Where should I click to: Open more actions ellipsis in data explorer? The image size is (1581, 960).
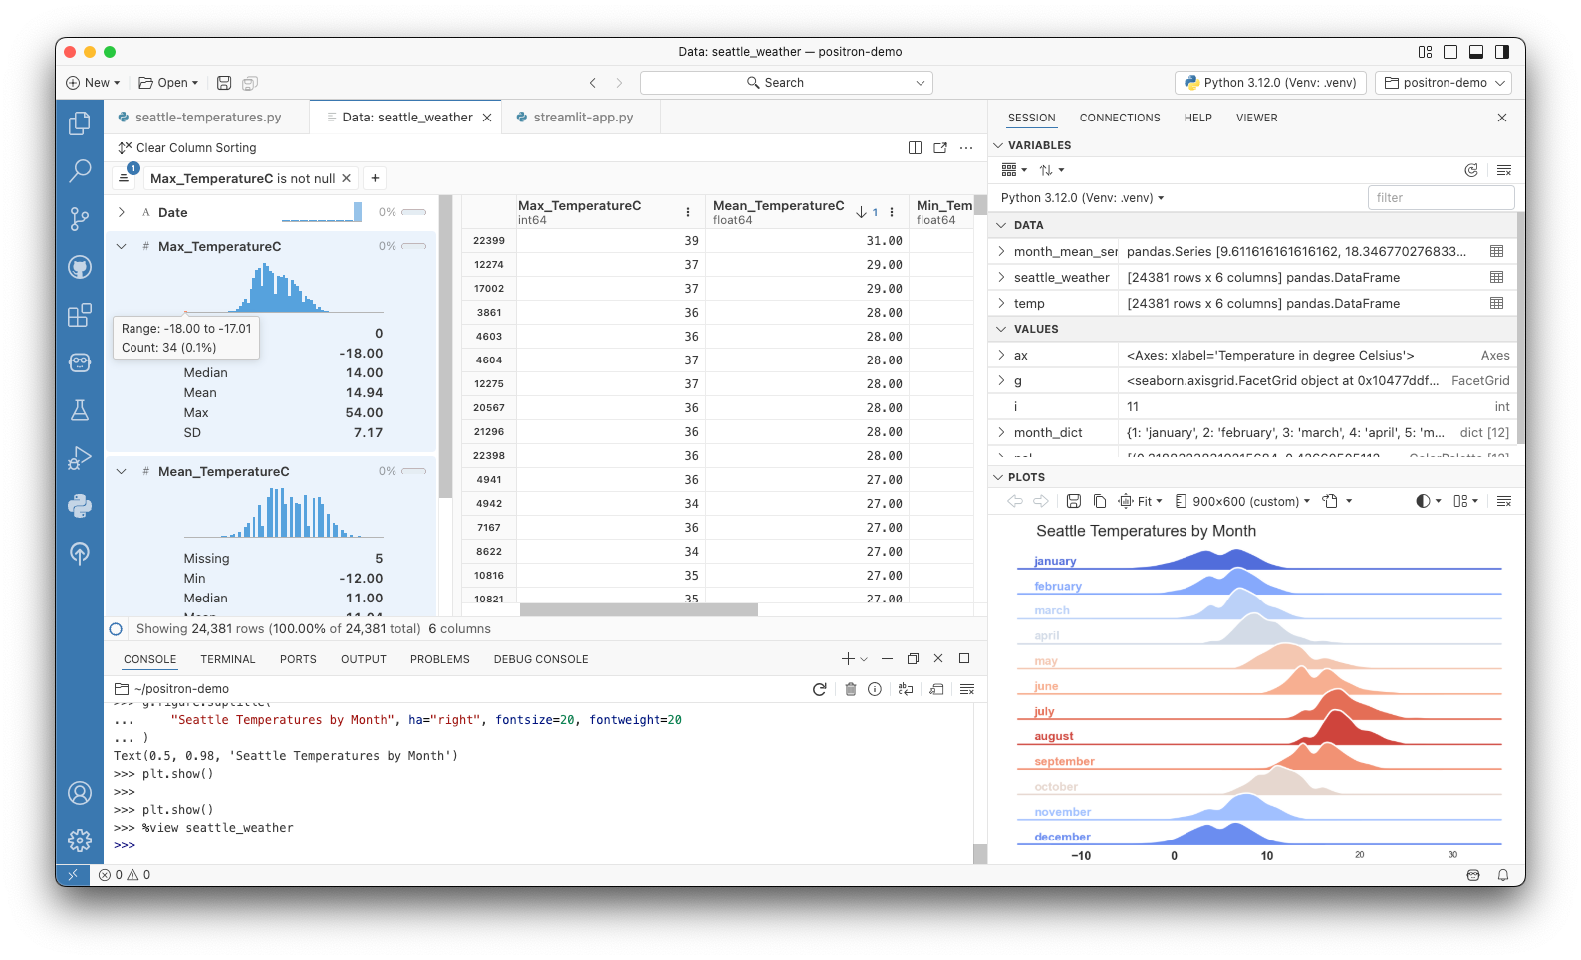[966, 148]
